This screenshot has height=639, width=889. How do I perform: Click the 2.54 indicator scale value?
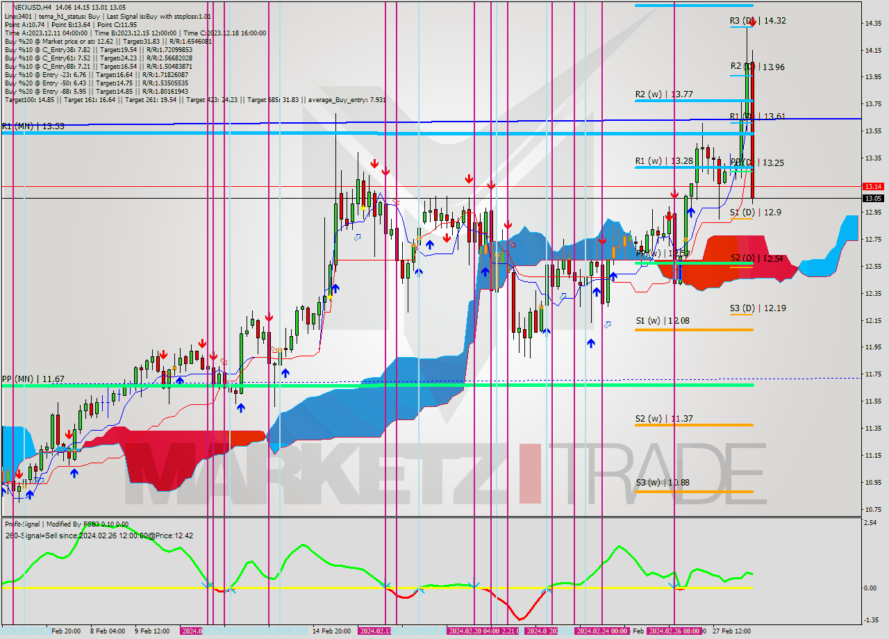click(871, 522)
